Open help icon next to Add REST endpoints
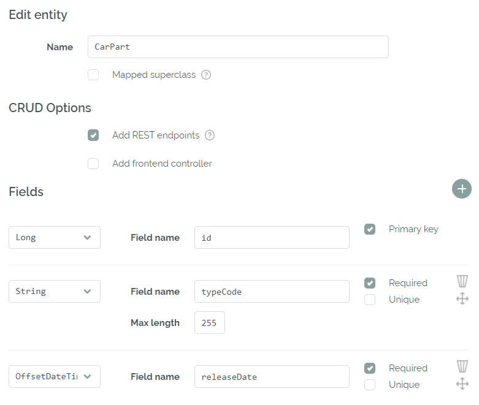 [210, 135]
